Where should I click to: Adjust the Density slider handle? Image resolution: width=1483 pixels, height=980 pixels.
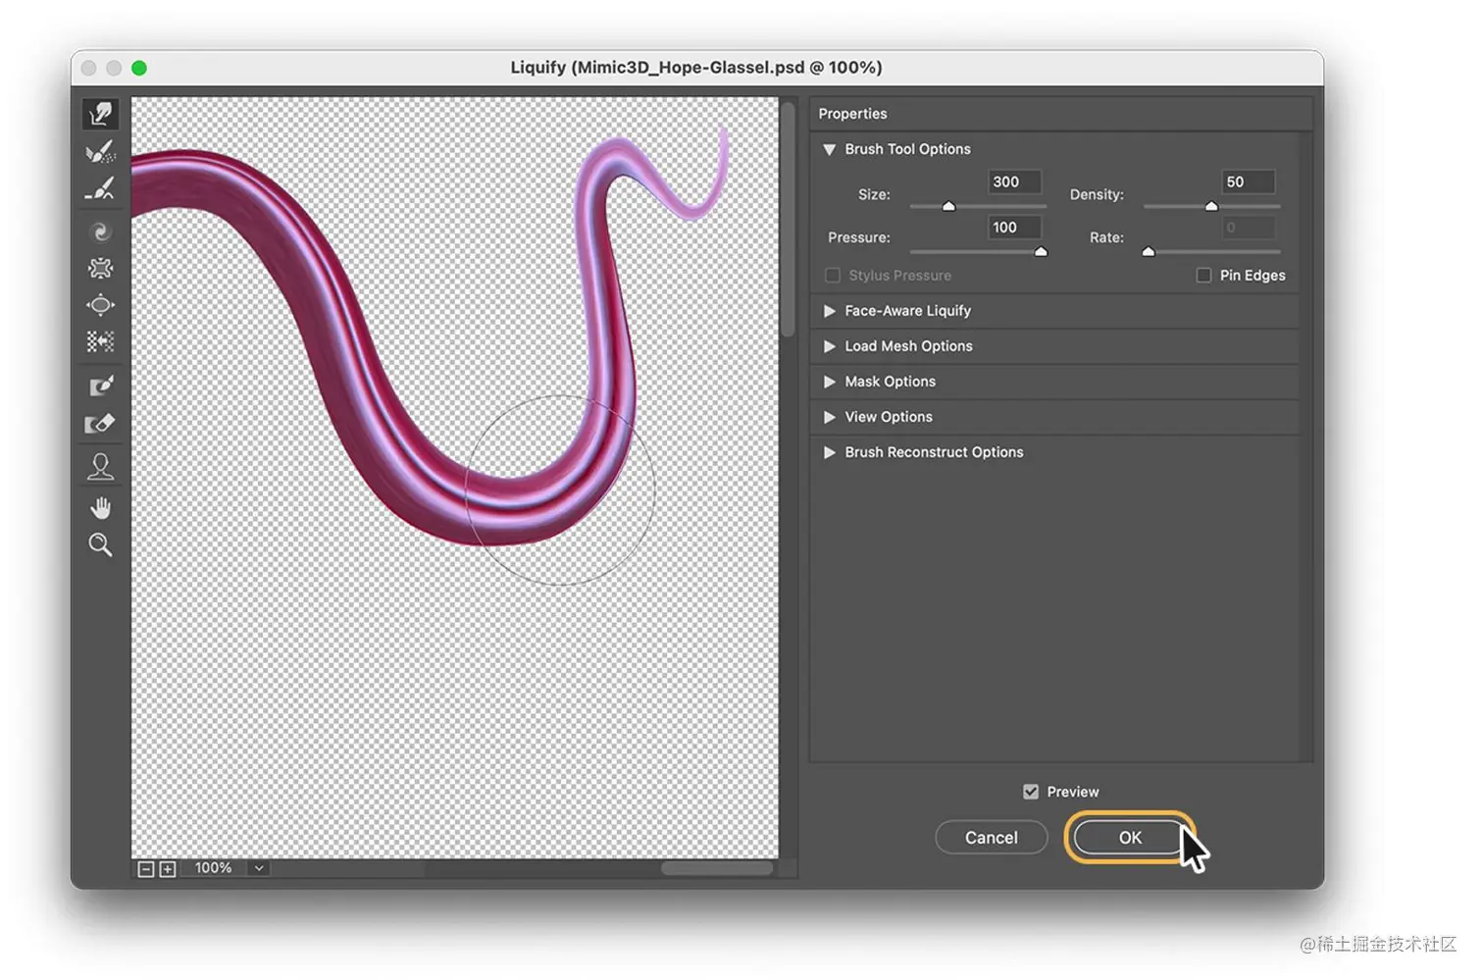[x=1211, y=206]
